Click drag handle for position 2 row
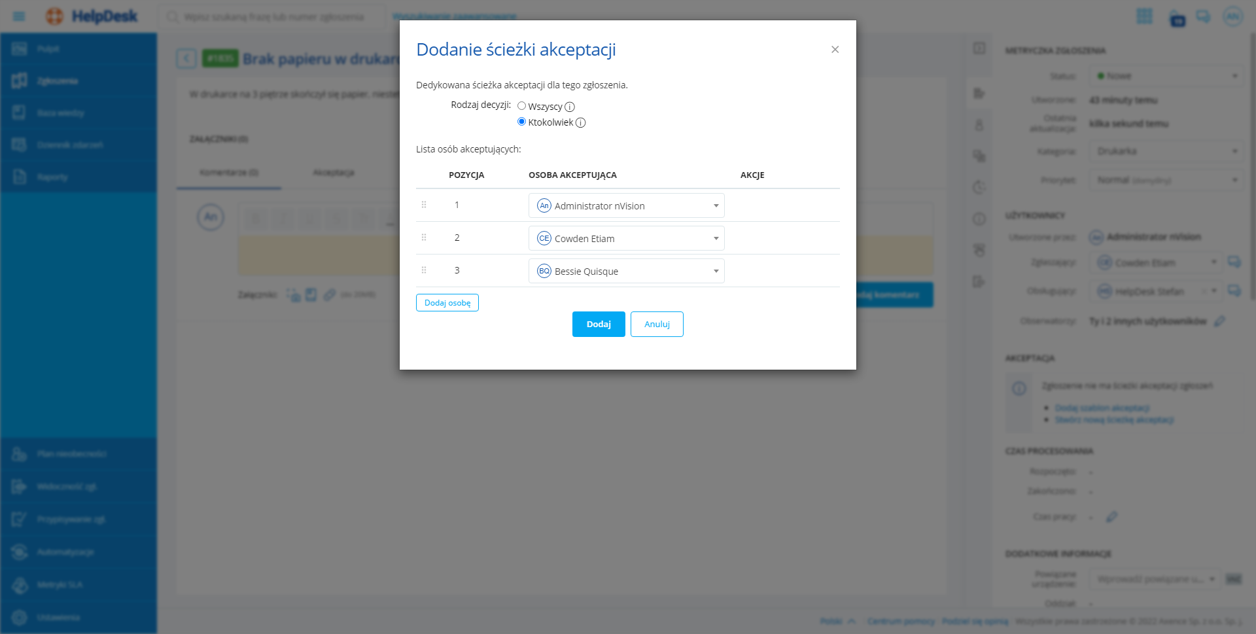Viewport: 1256px width, 634px height. tap(424, 238)
